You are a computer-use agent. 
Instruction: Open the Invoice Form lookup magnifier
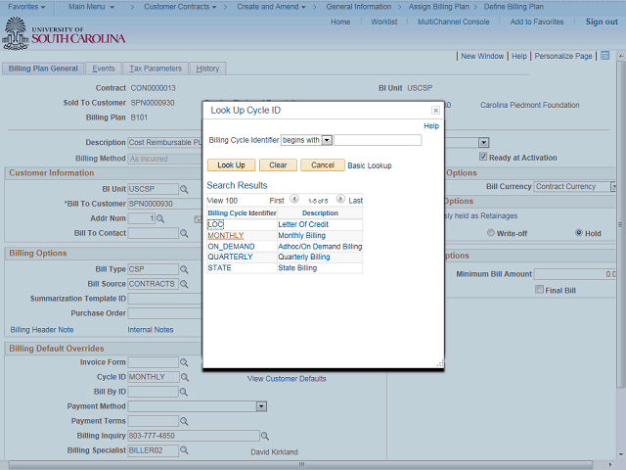pyautogui.click(x=184, y=362)
